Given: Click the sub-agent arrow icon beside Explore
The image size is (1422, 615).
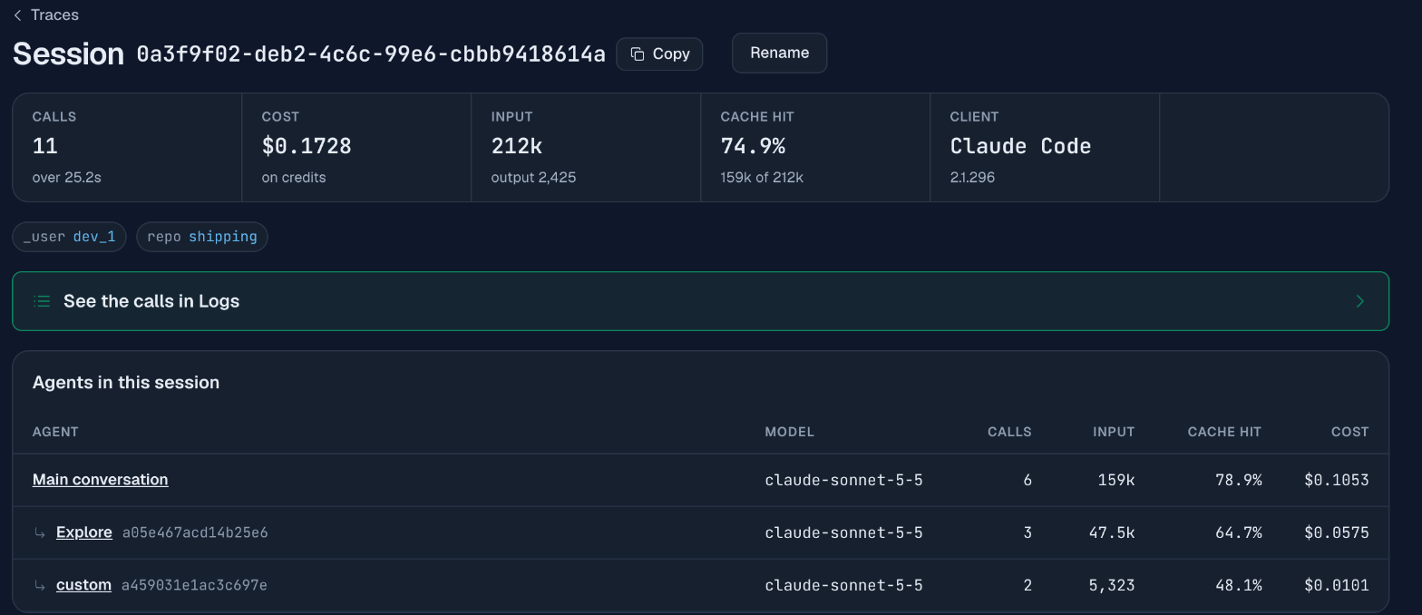Looking at the screenshot, I should 40,532.
